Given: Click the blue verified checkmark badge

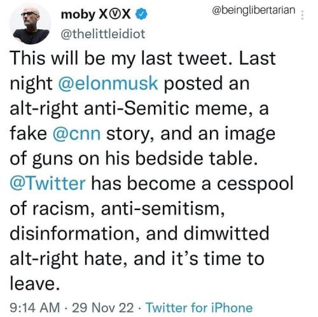Looking at the screenshot, I should pos(141,15).
